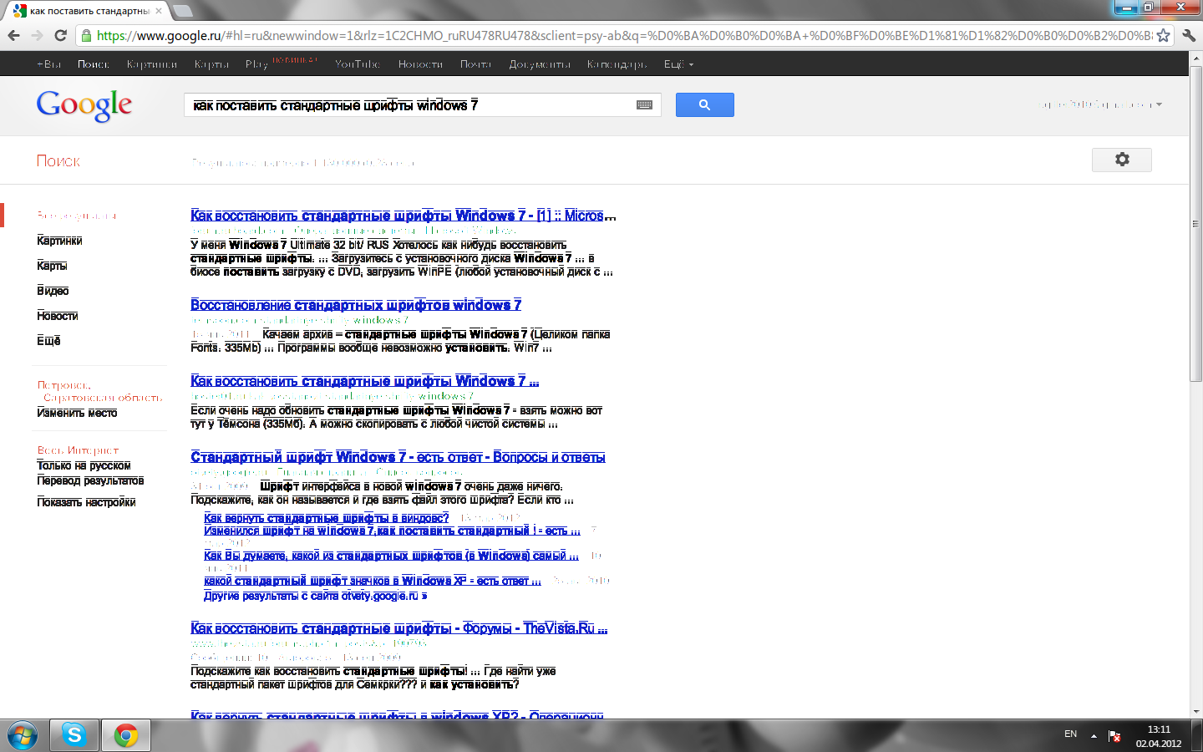Viewport: 1203px width, 752px height.
Task: Open 'Почта' in the Google bar
Action: coord(475,64)
